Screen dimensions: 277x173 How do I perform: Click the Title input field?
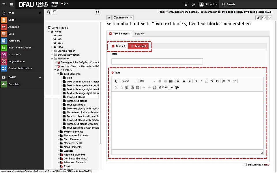pyautogui.click(x=157, y=61)
